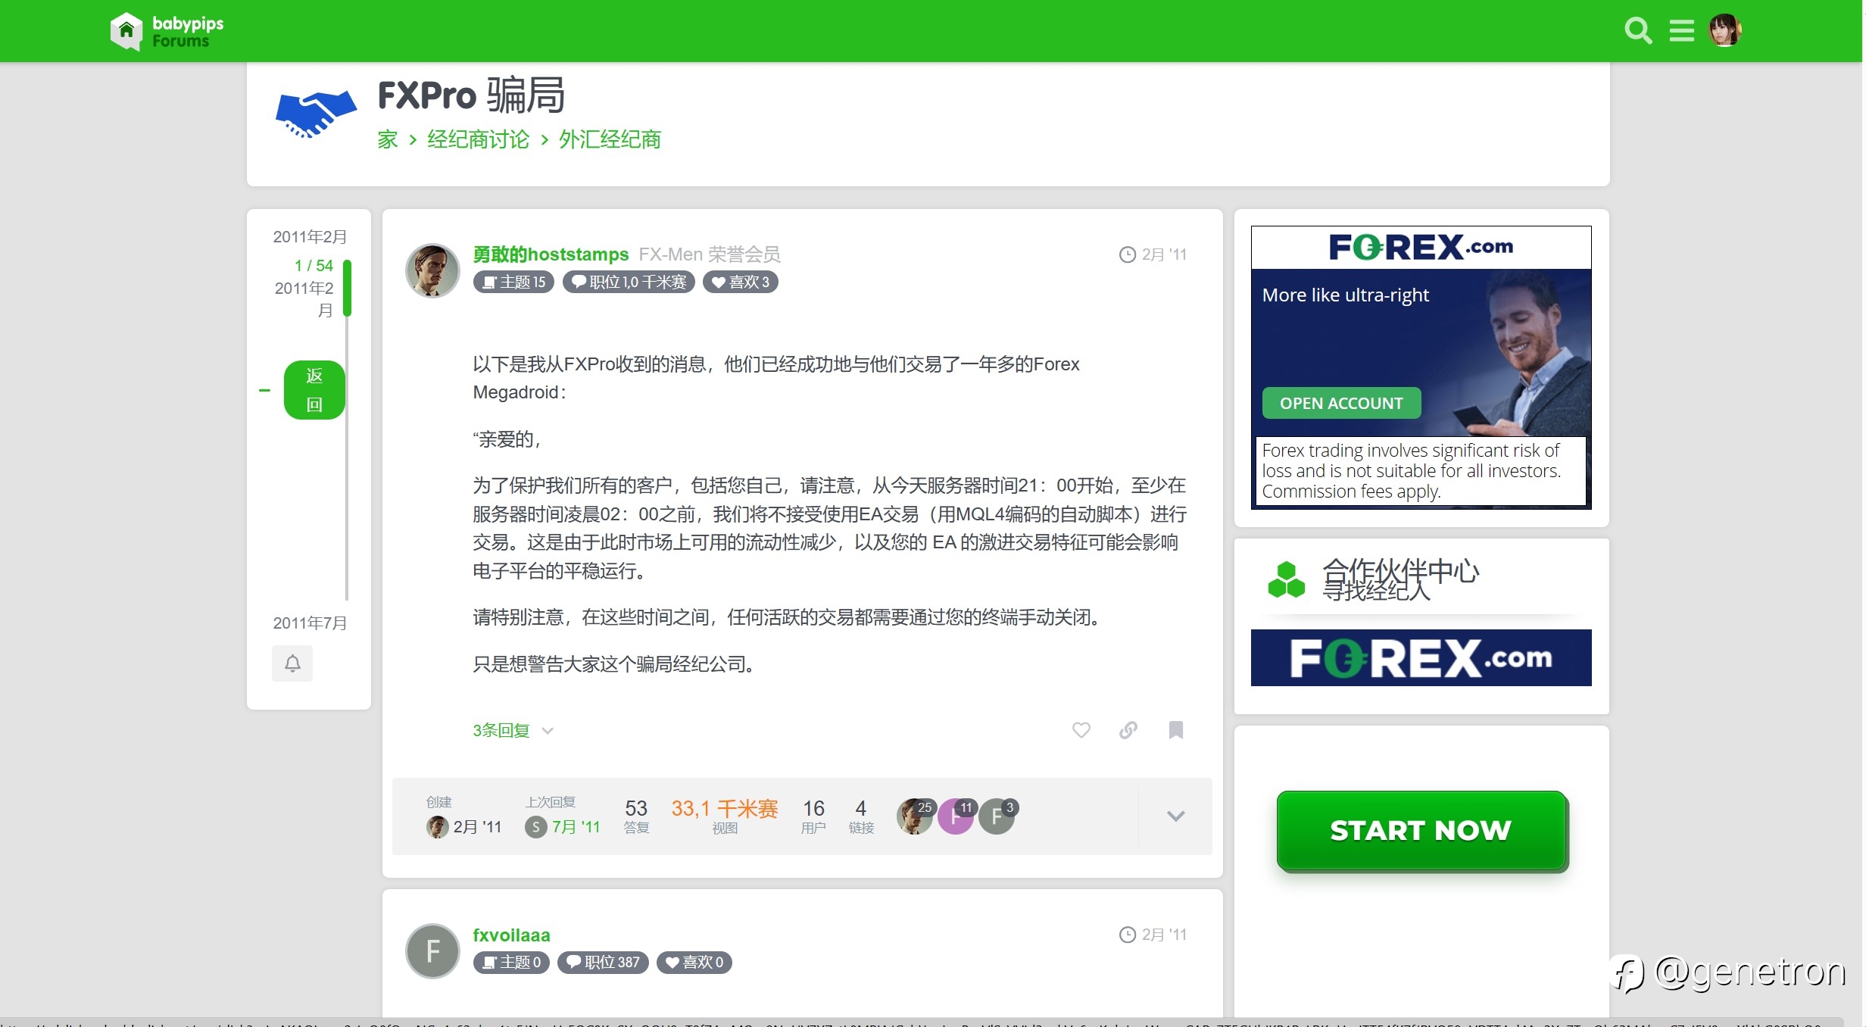Open the hamburger menu in header
1866x1027 pixels.
(x=1681, y=31)
